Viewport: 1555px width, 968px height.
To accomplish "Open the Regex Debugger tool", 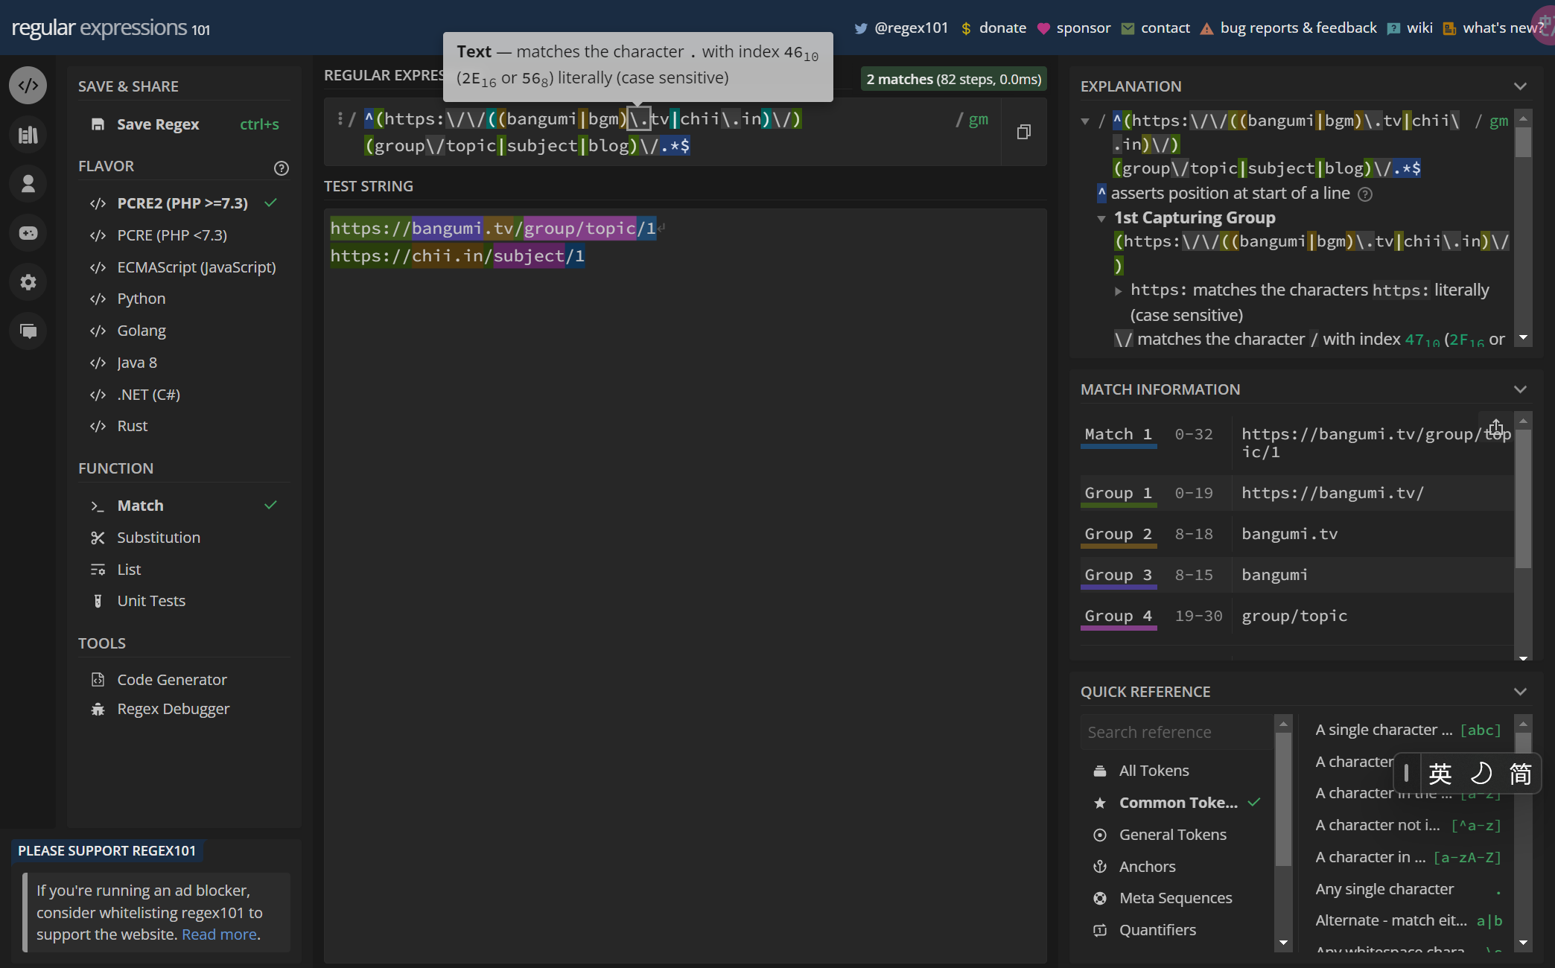I will click(173, 709).
